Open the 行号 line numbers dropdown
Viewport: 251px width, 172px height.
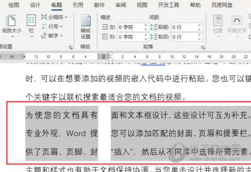[x=61, y=26]
